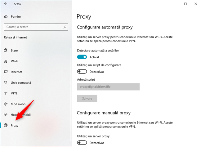The width and height of the screenshot is (201, 147).
Task: Click the Adresă script text field
Action: [x=108, y=87]
